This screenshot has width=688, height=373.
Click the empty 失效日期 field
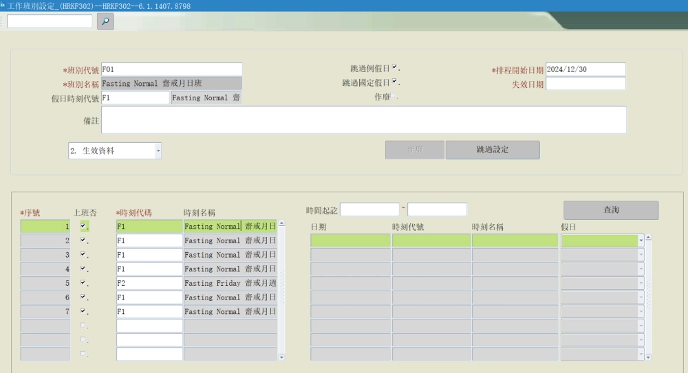(585, 84)
